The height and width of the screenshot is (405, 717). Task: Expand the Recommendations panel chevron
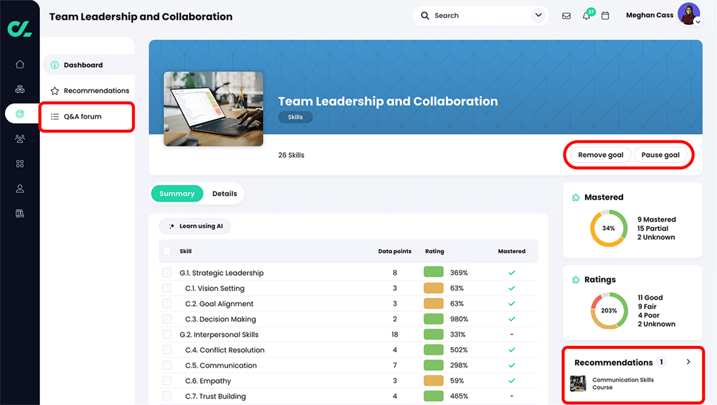click(x=688, y=362)
